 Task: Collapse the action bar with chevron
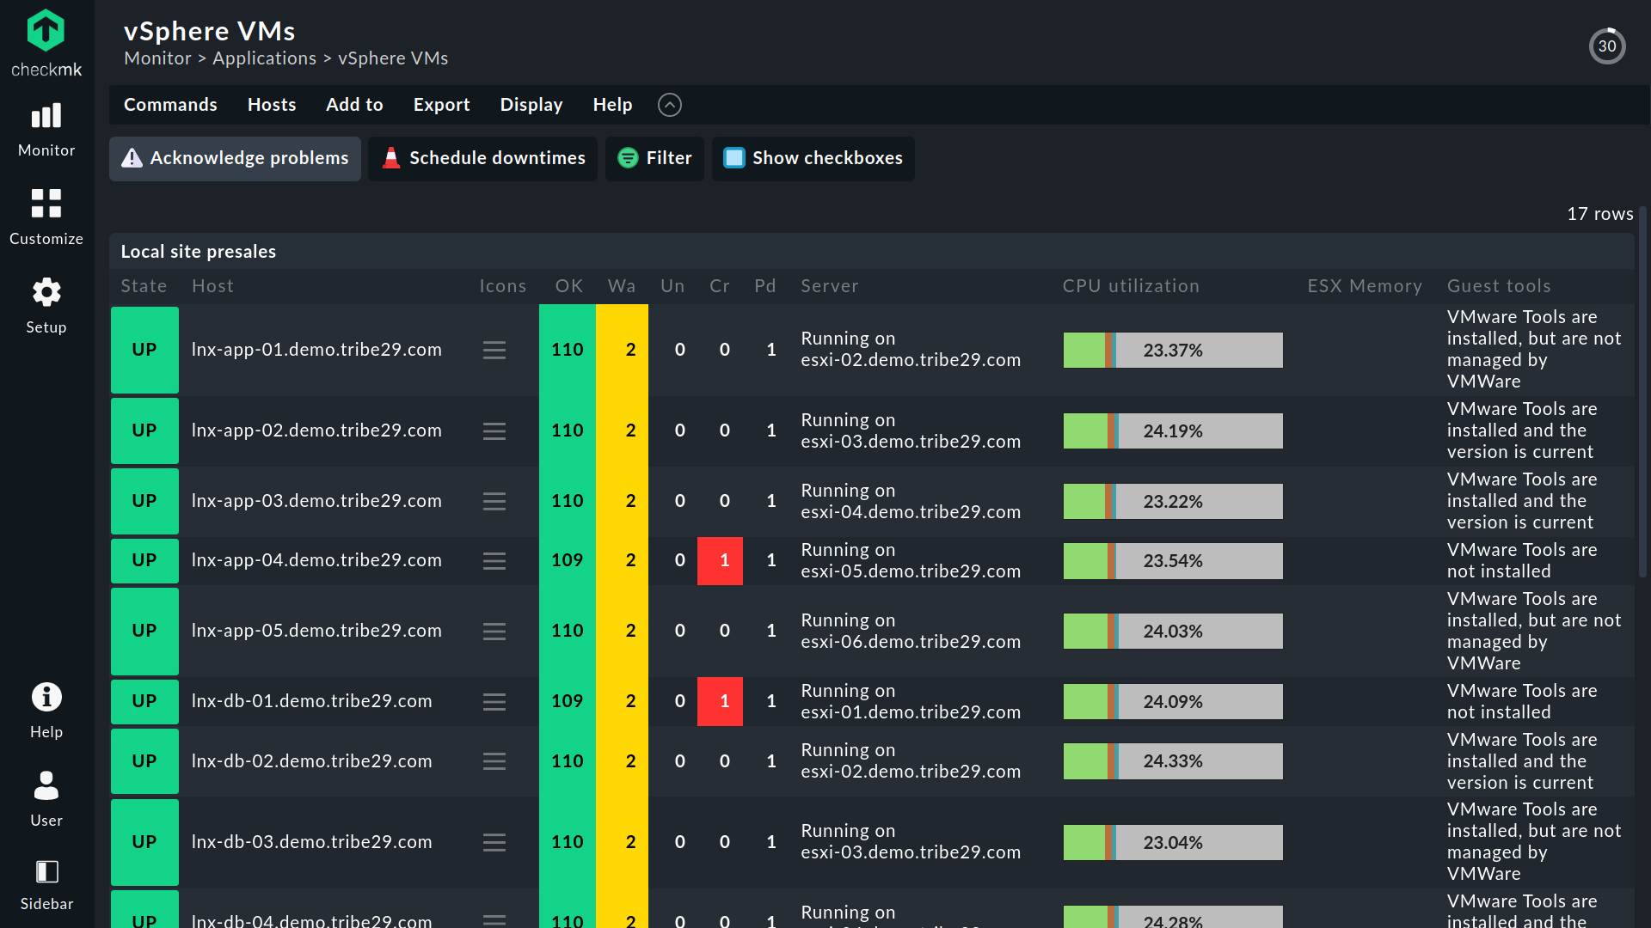point(670,105)
